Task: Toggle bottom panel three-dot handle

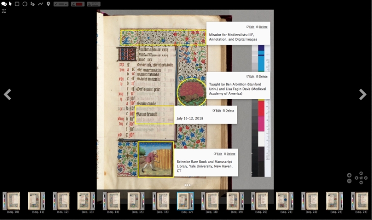Action: tap(187, 185)
